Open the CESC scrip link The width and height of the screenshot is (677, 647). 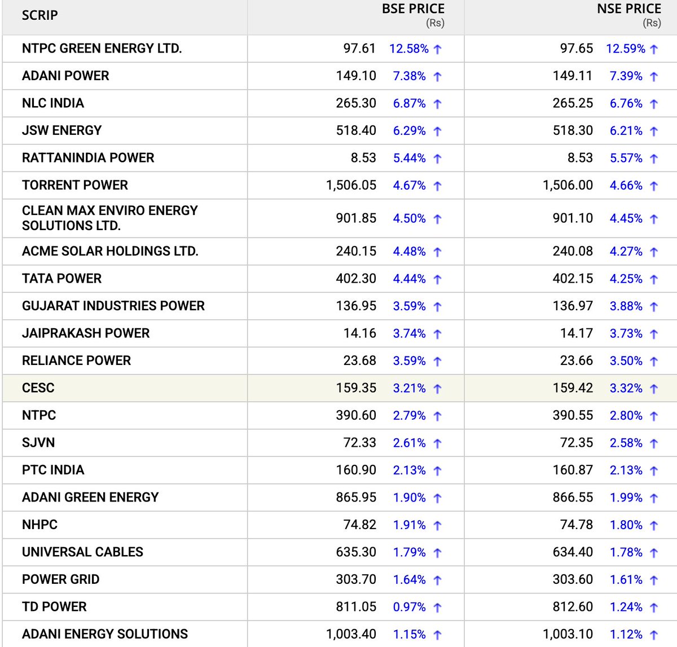(38, 388)
